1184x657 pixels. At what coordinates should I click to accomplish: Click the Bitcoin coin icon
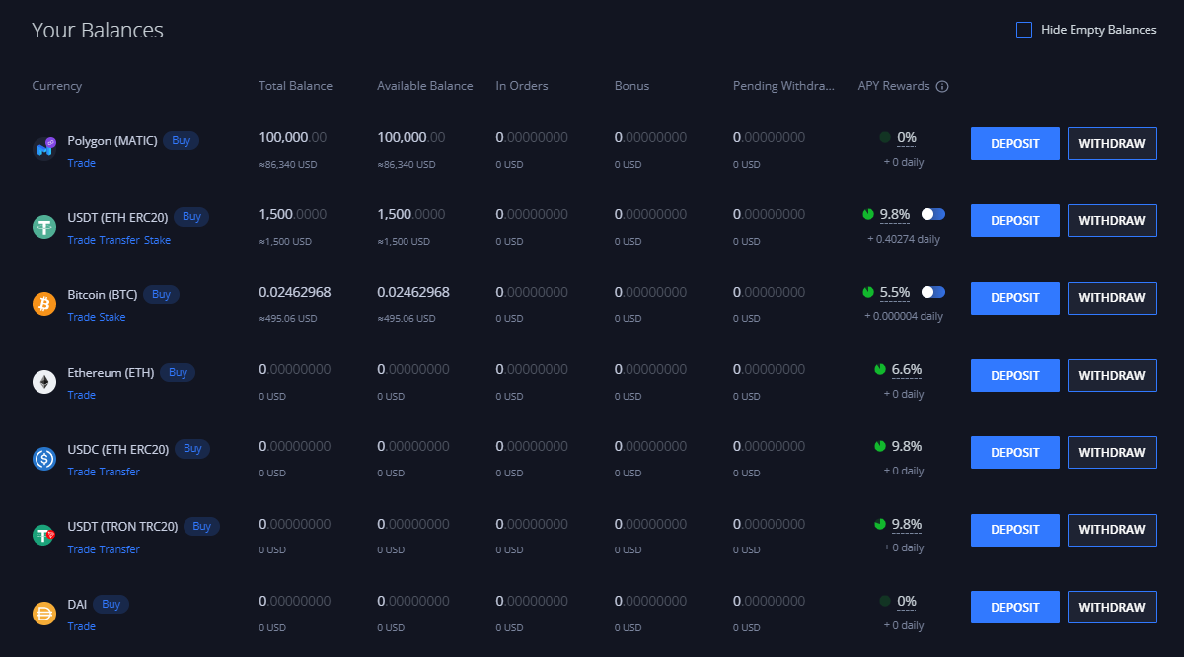tap(44, 304)
